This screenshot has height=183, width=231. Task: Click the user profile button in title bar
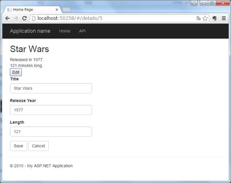tap(194, 3)
